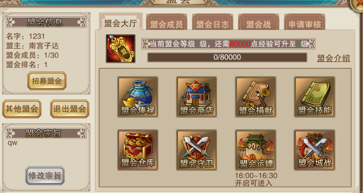Click the golden guild emblem badge
This screenshot has height=193, width=363.
(121, 48)
